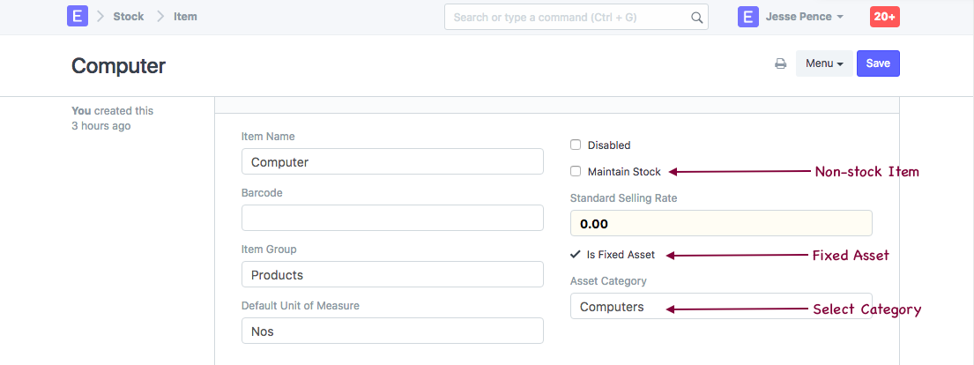The width and height of the screenshot is (974, 365).
Task: Focus the empty Barcode field
Action: (x=391, y=218)
